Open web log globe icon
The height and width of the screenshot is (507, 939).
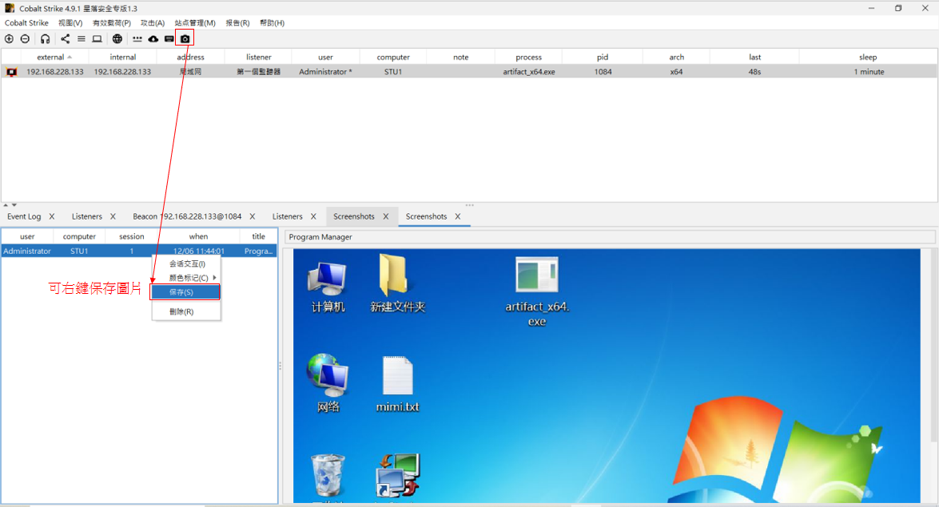pyautogui.click(x=117, y=39)
